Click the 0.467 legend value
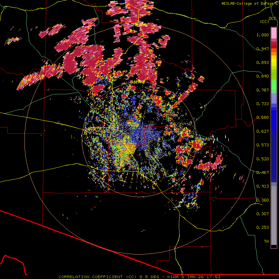279x279 pixels. (x=263, y=173)
